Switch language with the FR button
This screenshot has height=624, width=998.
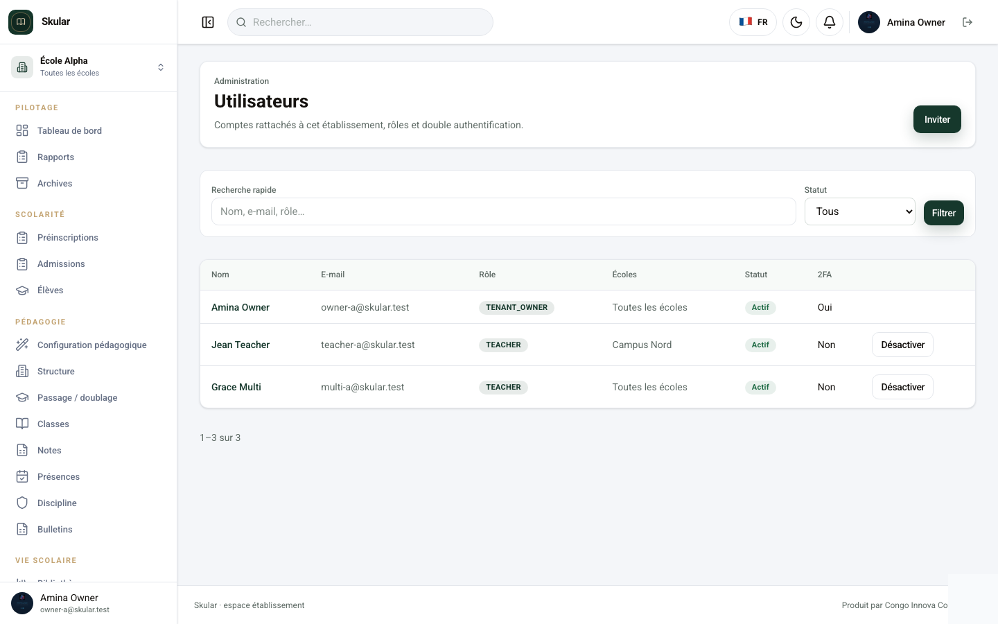[x=753, y=22]
